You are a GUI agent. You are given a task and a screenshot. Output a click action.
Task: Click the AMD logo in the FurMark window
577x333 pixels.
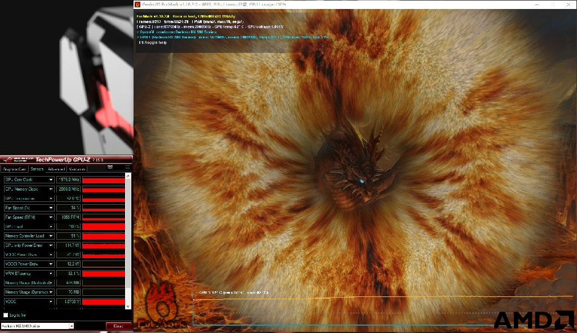534,319
